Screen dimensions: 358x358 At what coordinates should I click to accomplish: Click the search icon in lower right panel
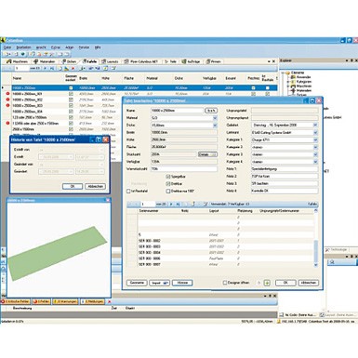click(332, 262)
